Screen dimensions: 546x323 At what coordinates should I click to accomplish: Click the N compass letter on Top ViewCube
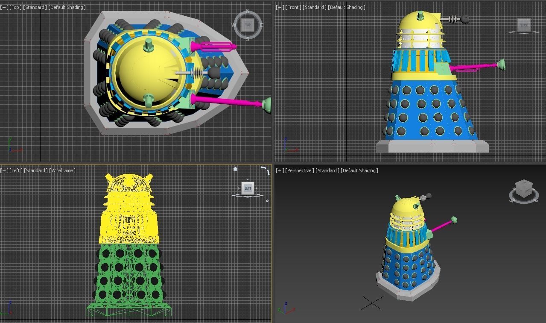tap(248, 12)
